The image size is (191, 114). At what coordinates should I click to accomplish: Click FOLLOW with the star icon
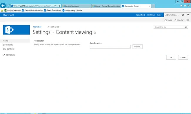179,20
